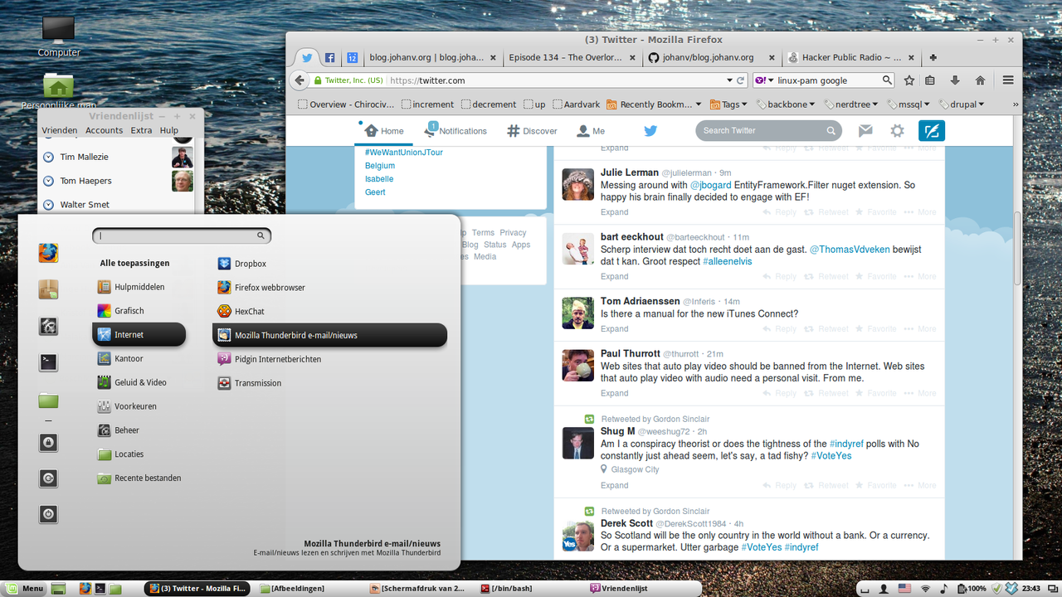Open Accounts menu in Vriendenlijst window
Image resolution: width=1062 pixels, height=597 pixels.
tap(104, 130)
